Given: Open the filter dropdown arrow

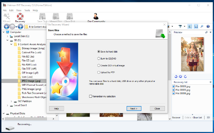Looking at the screenshot, I should (x=185, y=26).
